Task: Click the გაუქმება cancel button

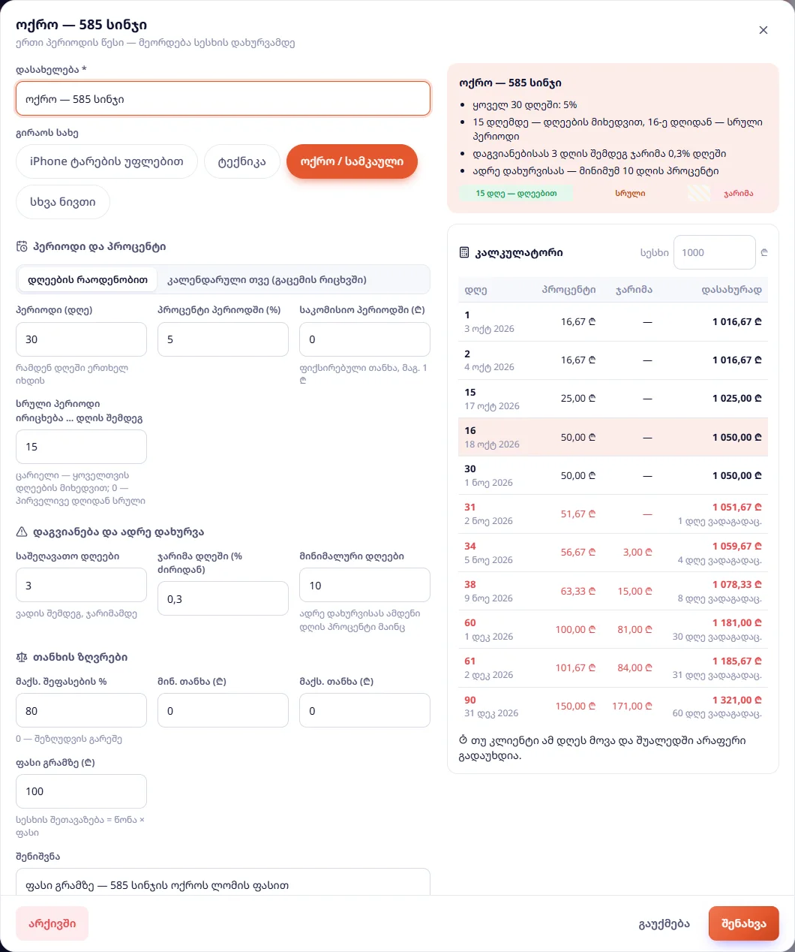Action: tap(664, 923)
